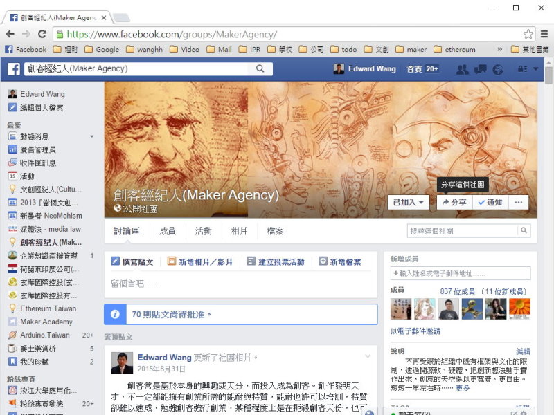Expand the 動態消息 options arrow
Screen dimensions: 554x415
92,136
